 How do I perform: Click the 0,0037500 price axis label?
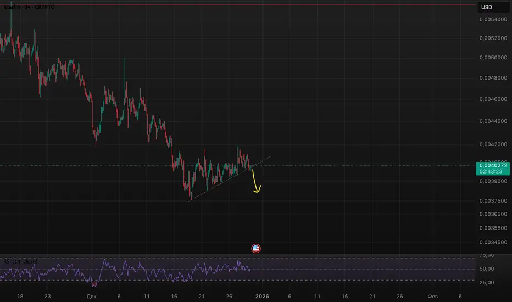coord(493,201)
